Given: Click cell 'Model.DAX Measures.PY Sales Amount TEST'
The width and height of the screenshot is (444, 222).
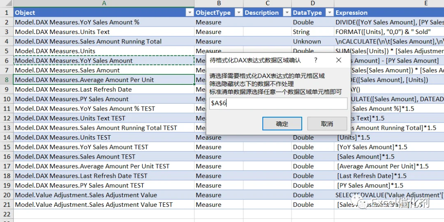Looking at the screenshot, I should coord(104,185).
